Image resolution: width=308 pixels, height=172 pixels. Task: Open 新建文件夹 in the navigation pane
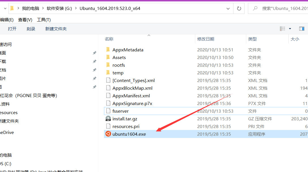[x=9, y=121]
